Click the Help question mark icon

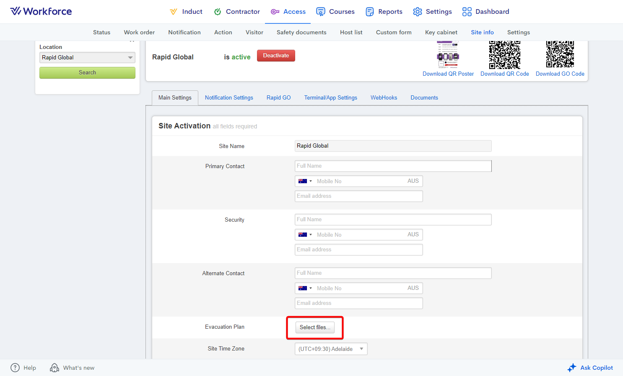15,368
